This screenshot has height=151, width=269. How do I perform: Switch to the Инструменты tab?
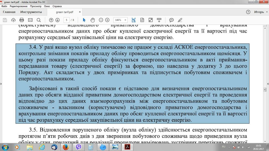(31, 12)
